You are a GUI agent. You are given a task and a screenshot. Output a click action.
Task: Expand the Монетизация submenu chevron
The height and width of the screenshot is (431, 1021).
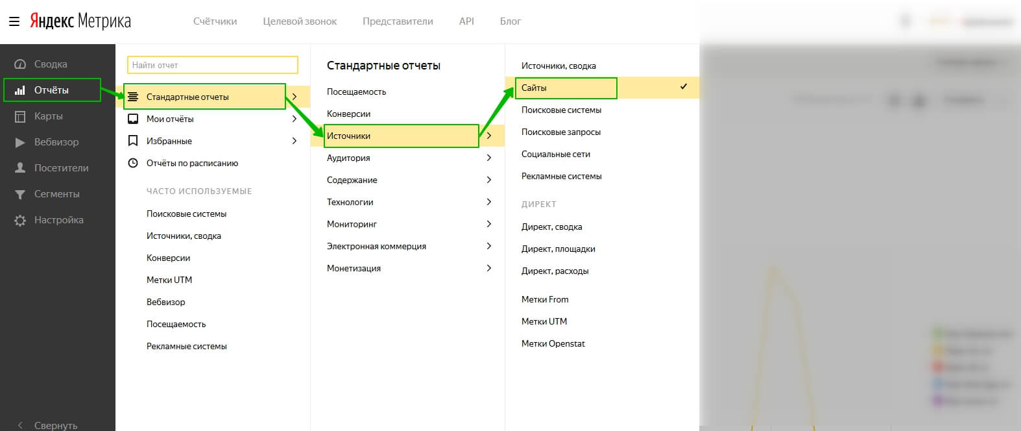tap(489, 268)
